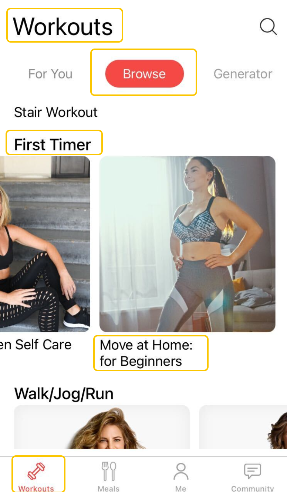Image resolution: width=287 pixels, height=492 pixels.
Task: Open the second Walk/Jog/Run workout card
Action: pyautogui.click(x=243, y=427)
